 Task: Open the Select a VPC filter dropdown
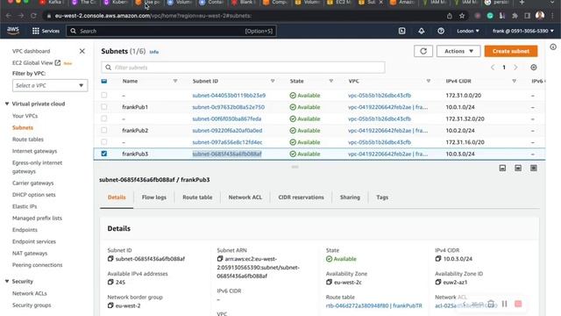[x=50, y=86]
